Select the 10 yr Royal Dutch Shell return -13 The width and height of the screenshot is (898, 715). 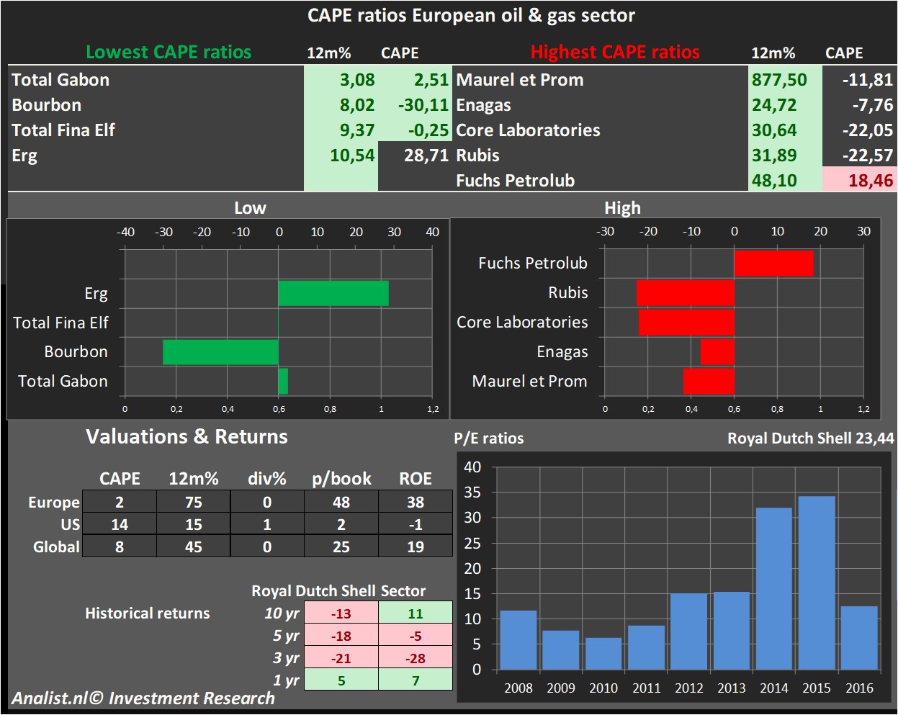tap(341, 613)
